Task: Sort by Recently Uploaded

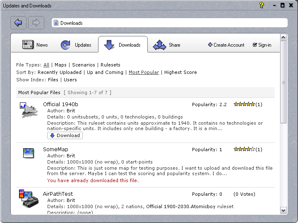Action: click(59, 72)
